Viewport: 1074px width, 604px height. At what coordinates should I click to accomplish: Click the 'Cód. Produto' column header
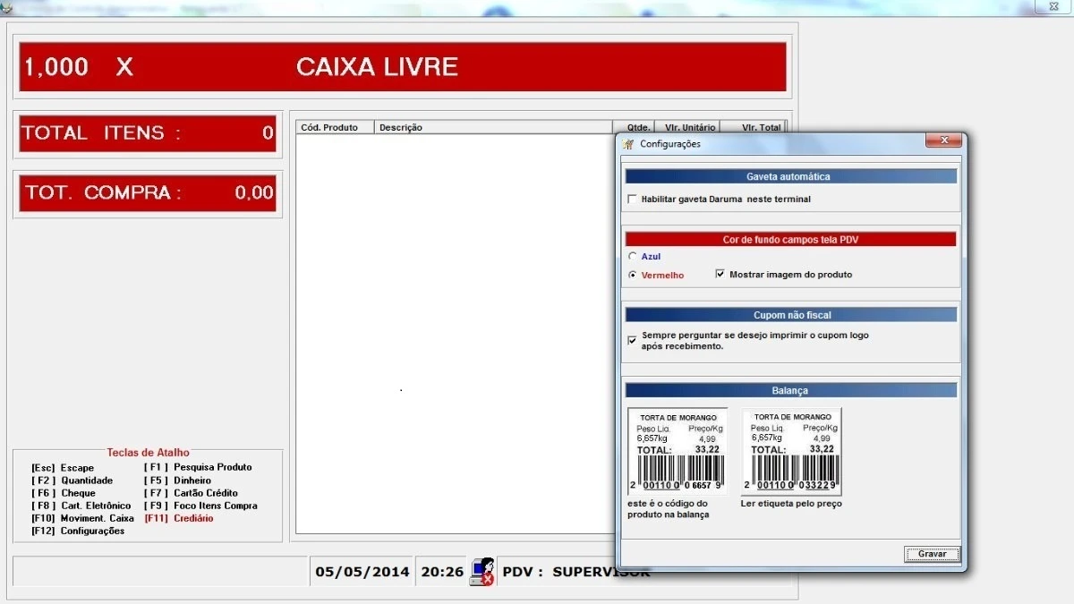pyautogui.click(x=329, y=128)
